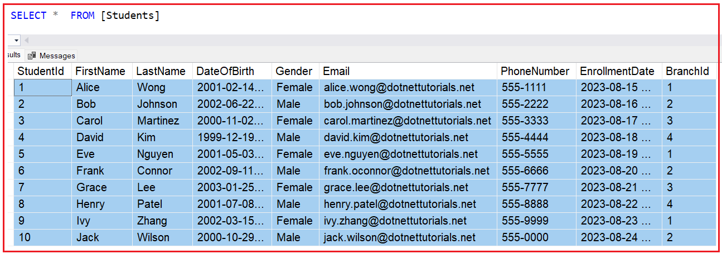The height and width of the screenshot is (254, 722).
Task: Click the StudentId column header
Action: [x=42, y=71]
